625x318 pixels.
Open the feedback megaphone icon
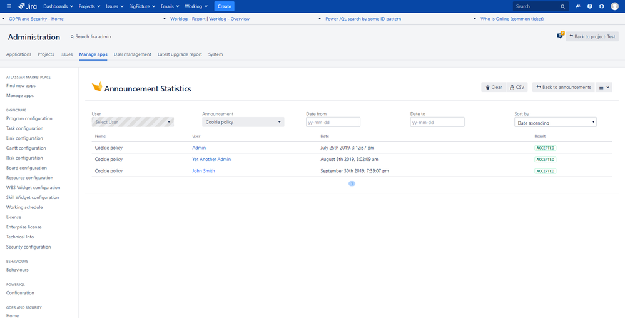click(x=578, y=6)
